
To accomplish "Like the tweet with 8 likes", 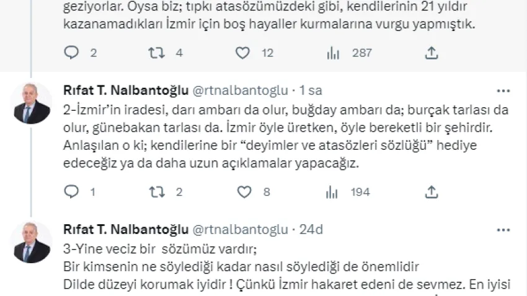I will (x=242, y=192).
